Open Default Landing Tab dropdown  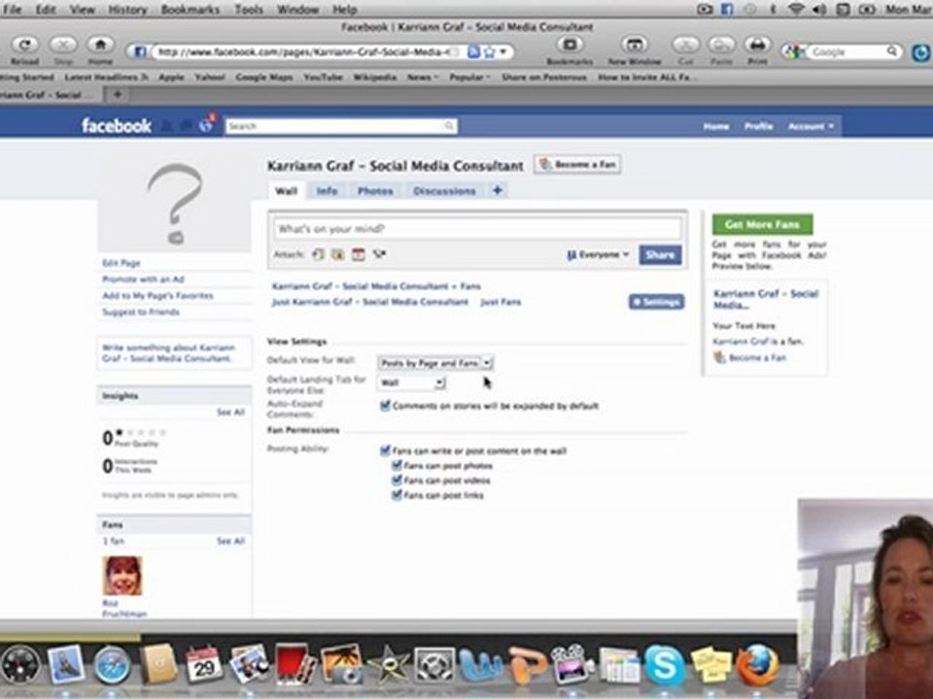(x=412, y=383)
